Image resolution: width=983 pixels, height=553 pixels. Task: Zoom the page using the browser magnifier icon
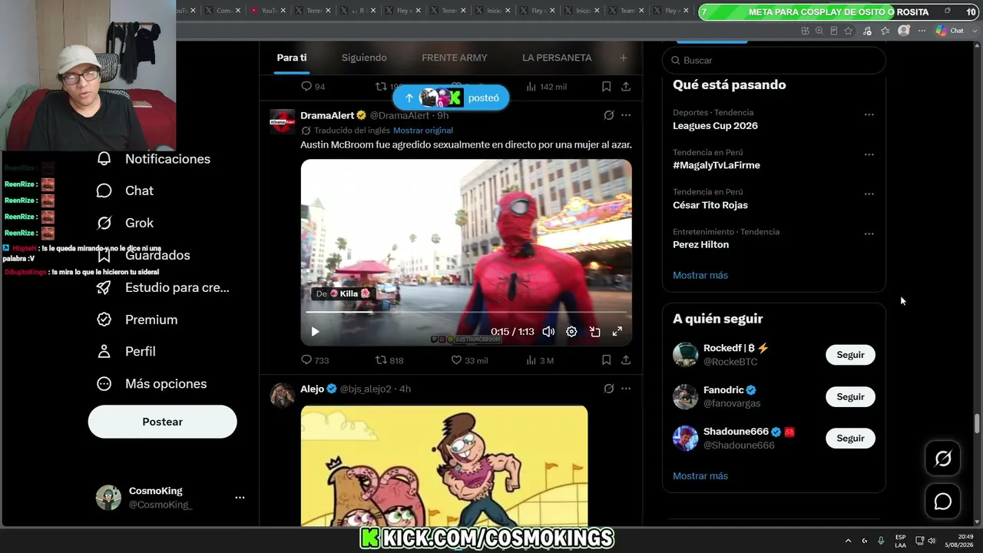819,31
